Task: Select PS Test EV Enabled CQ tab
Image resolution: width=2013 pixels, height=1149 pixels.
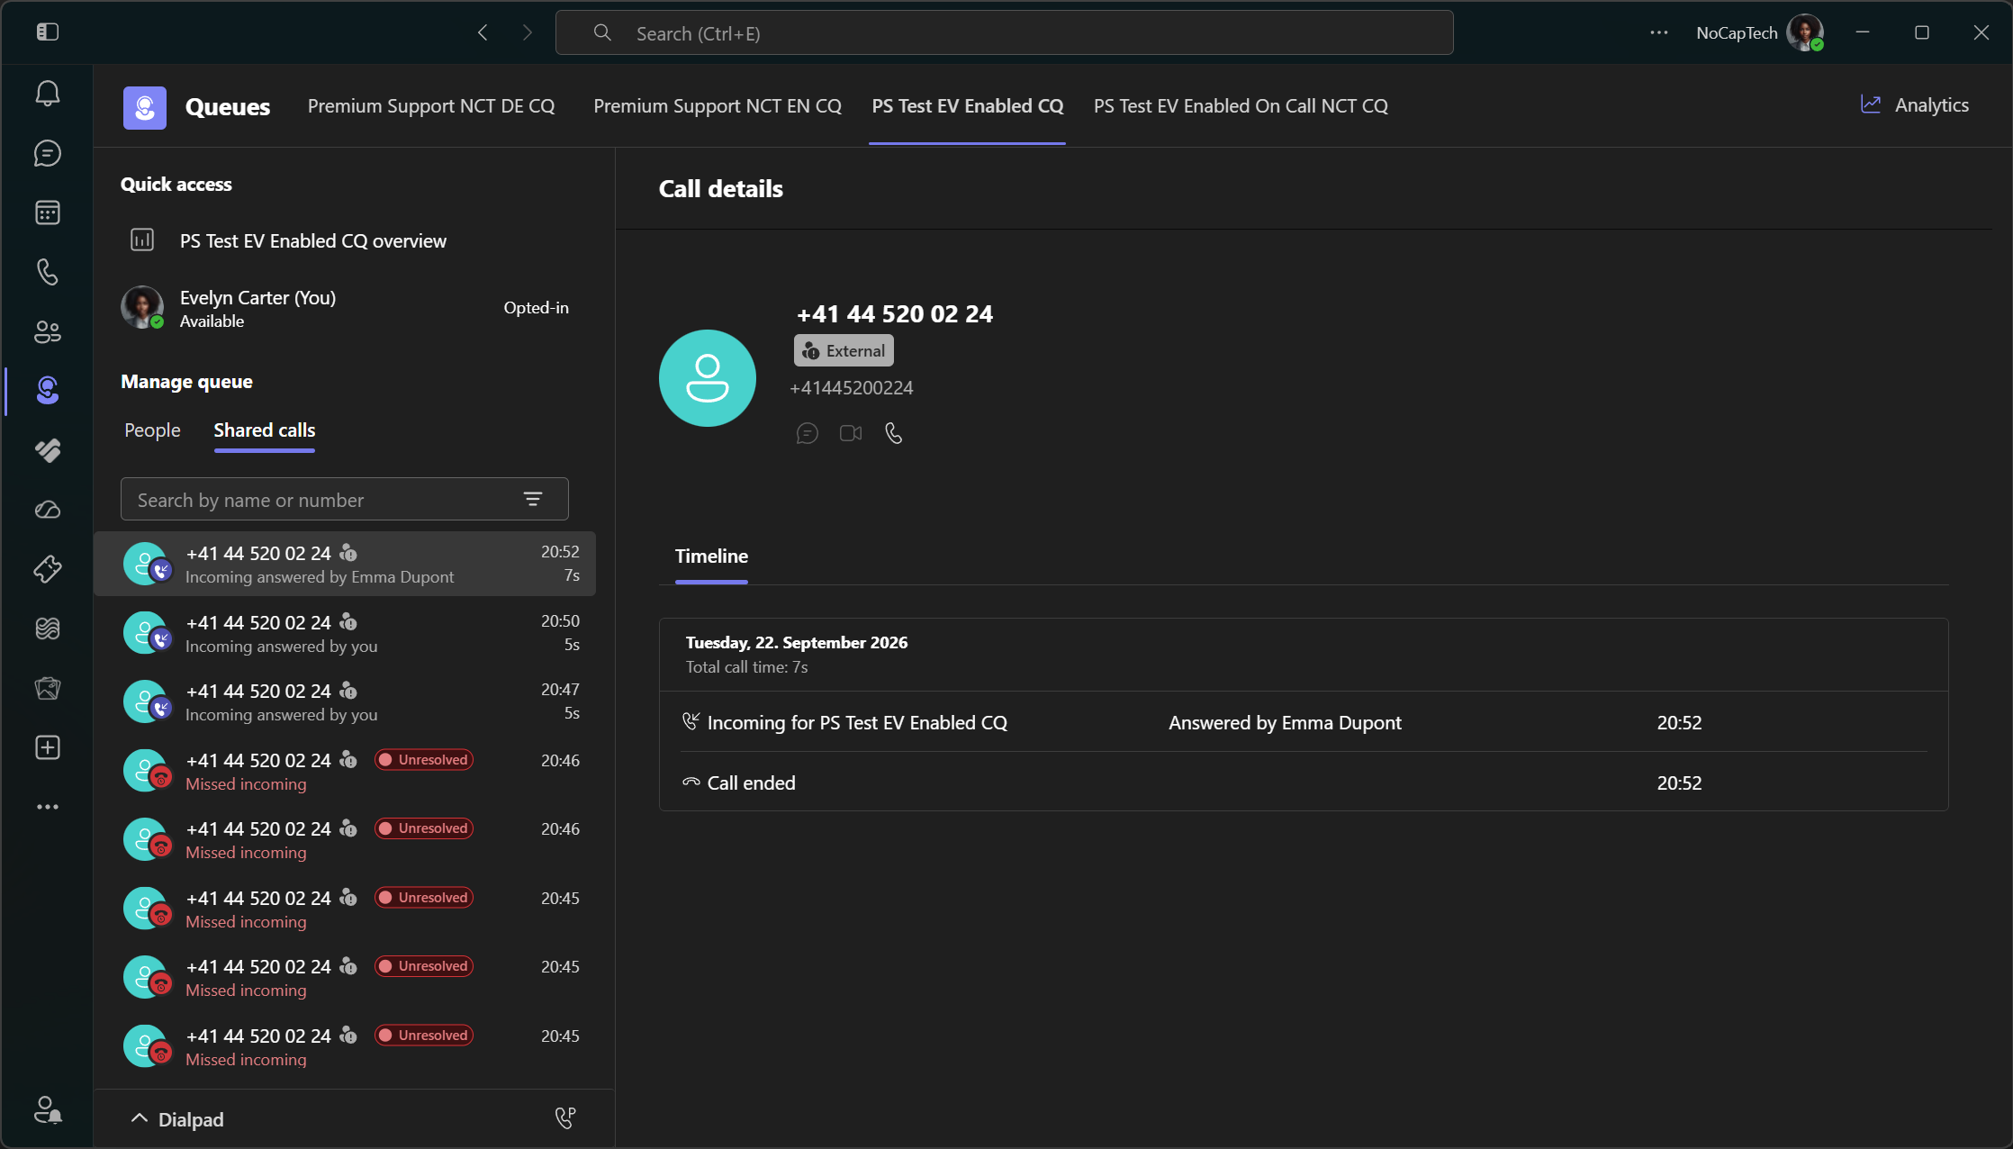Action: pyautogui.click(x=968, y=106)
